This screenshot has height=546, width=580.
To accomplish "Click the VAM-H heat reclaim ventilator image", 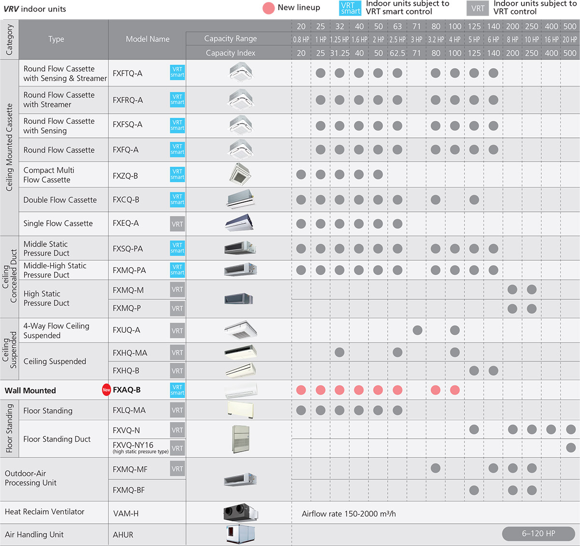I will tap(241, 513).
